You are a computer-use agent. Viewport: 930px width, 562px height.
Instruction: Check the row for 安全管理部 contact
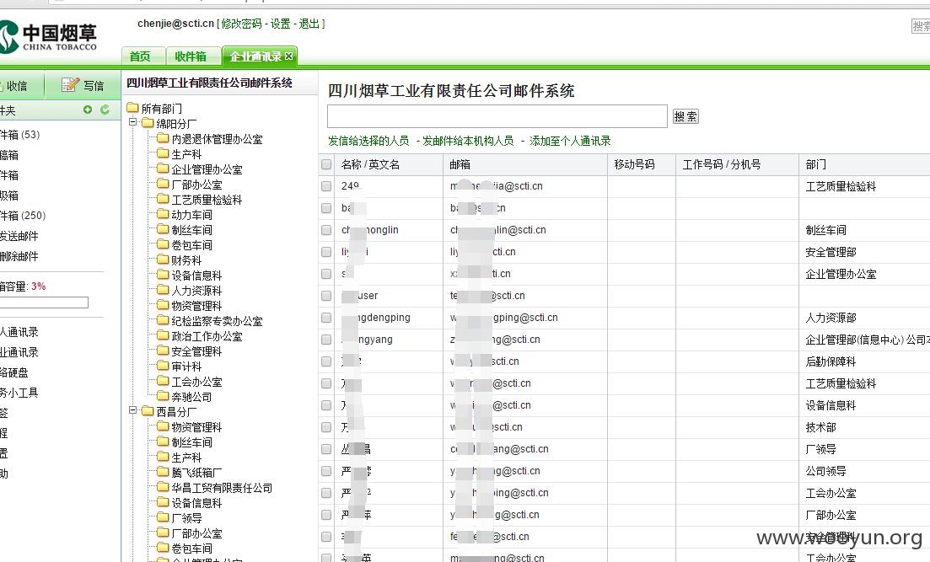point(326,252)
